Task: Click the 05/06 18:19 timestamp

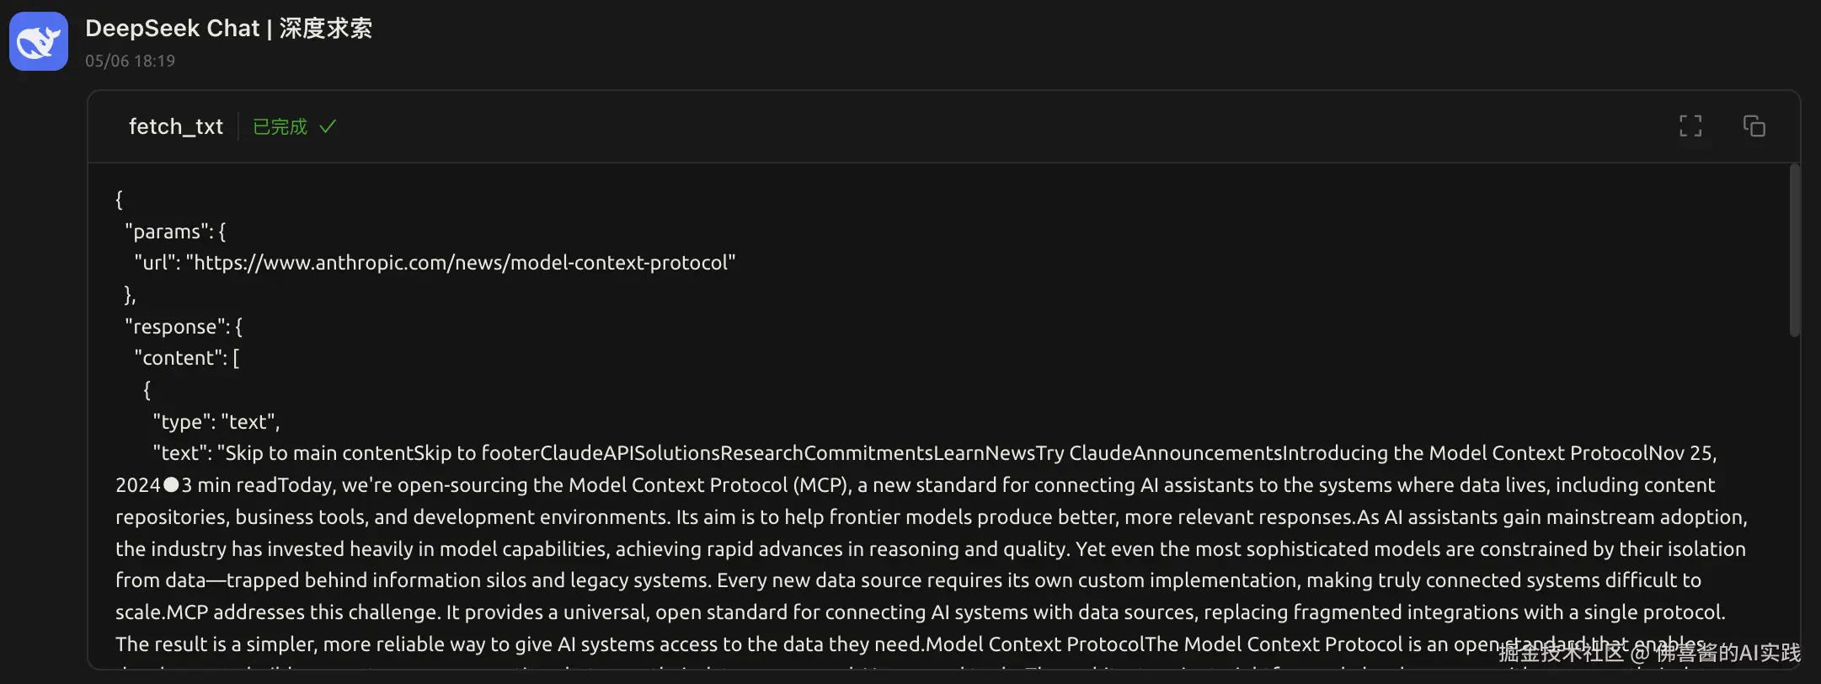Action: [x=130, y=61]
